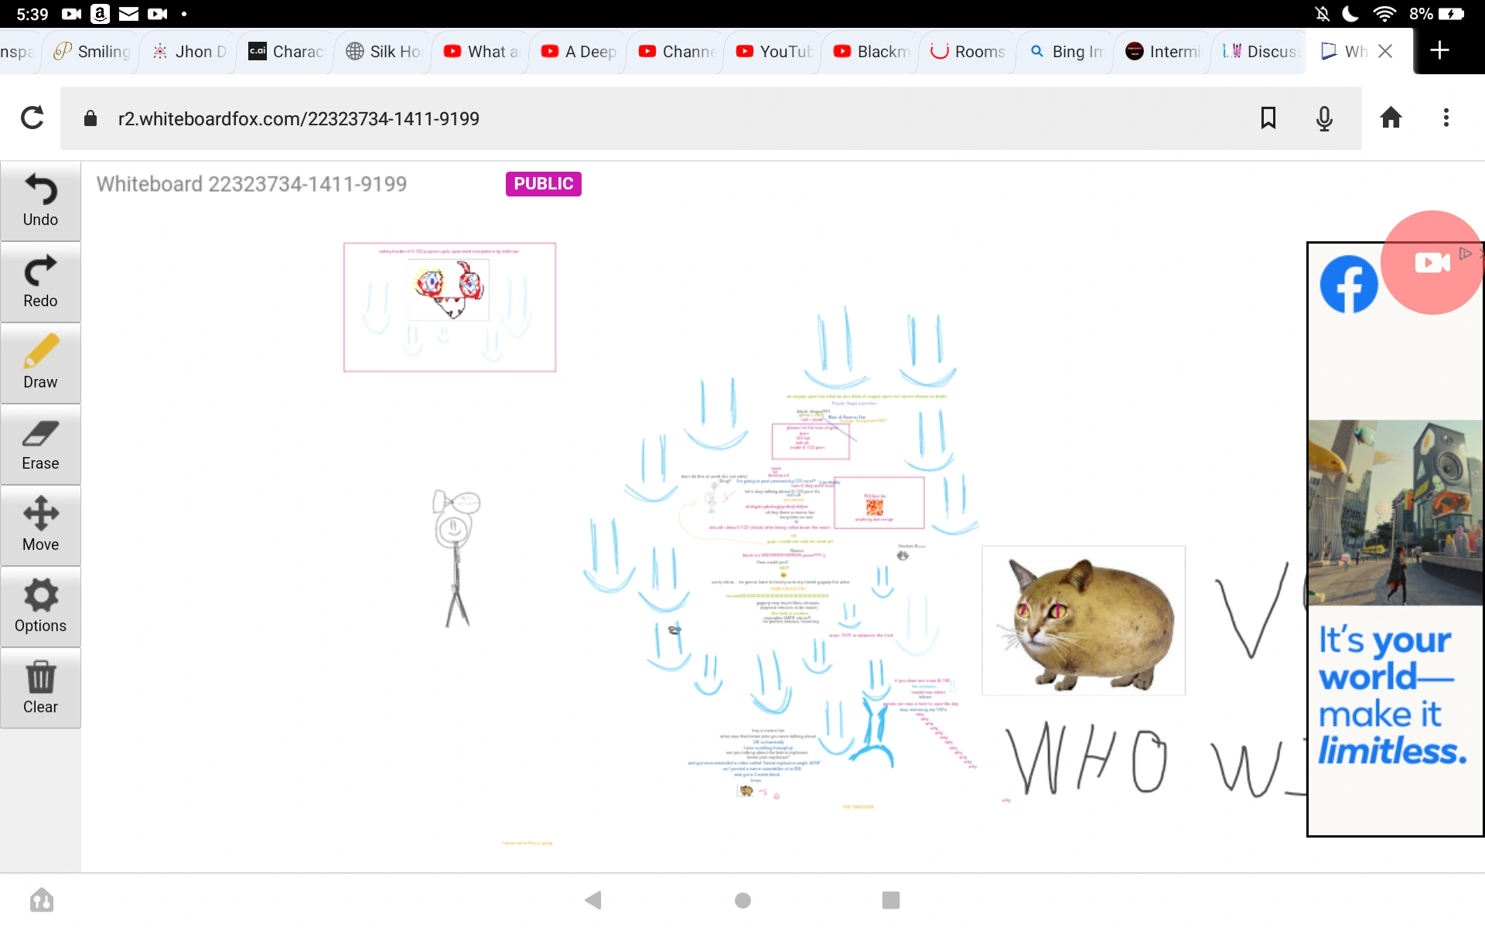Select the Draw pencil tool
The image size is (1485, 928).
tap(40, 363)
